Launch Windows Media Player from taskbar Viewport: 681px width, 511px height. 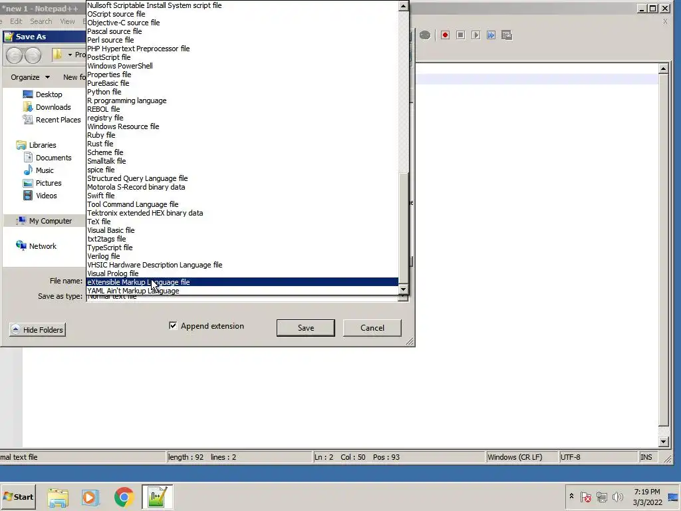(90, 497)
